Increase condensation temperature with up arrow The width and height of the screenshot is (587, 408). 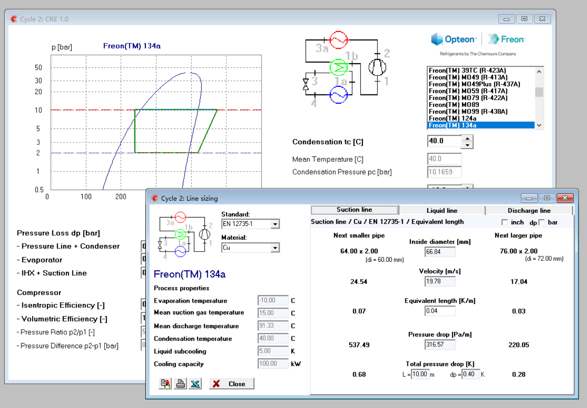coord(467,138)
